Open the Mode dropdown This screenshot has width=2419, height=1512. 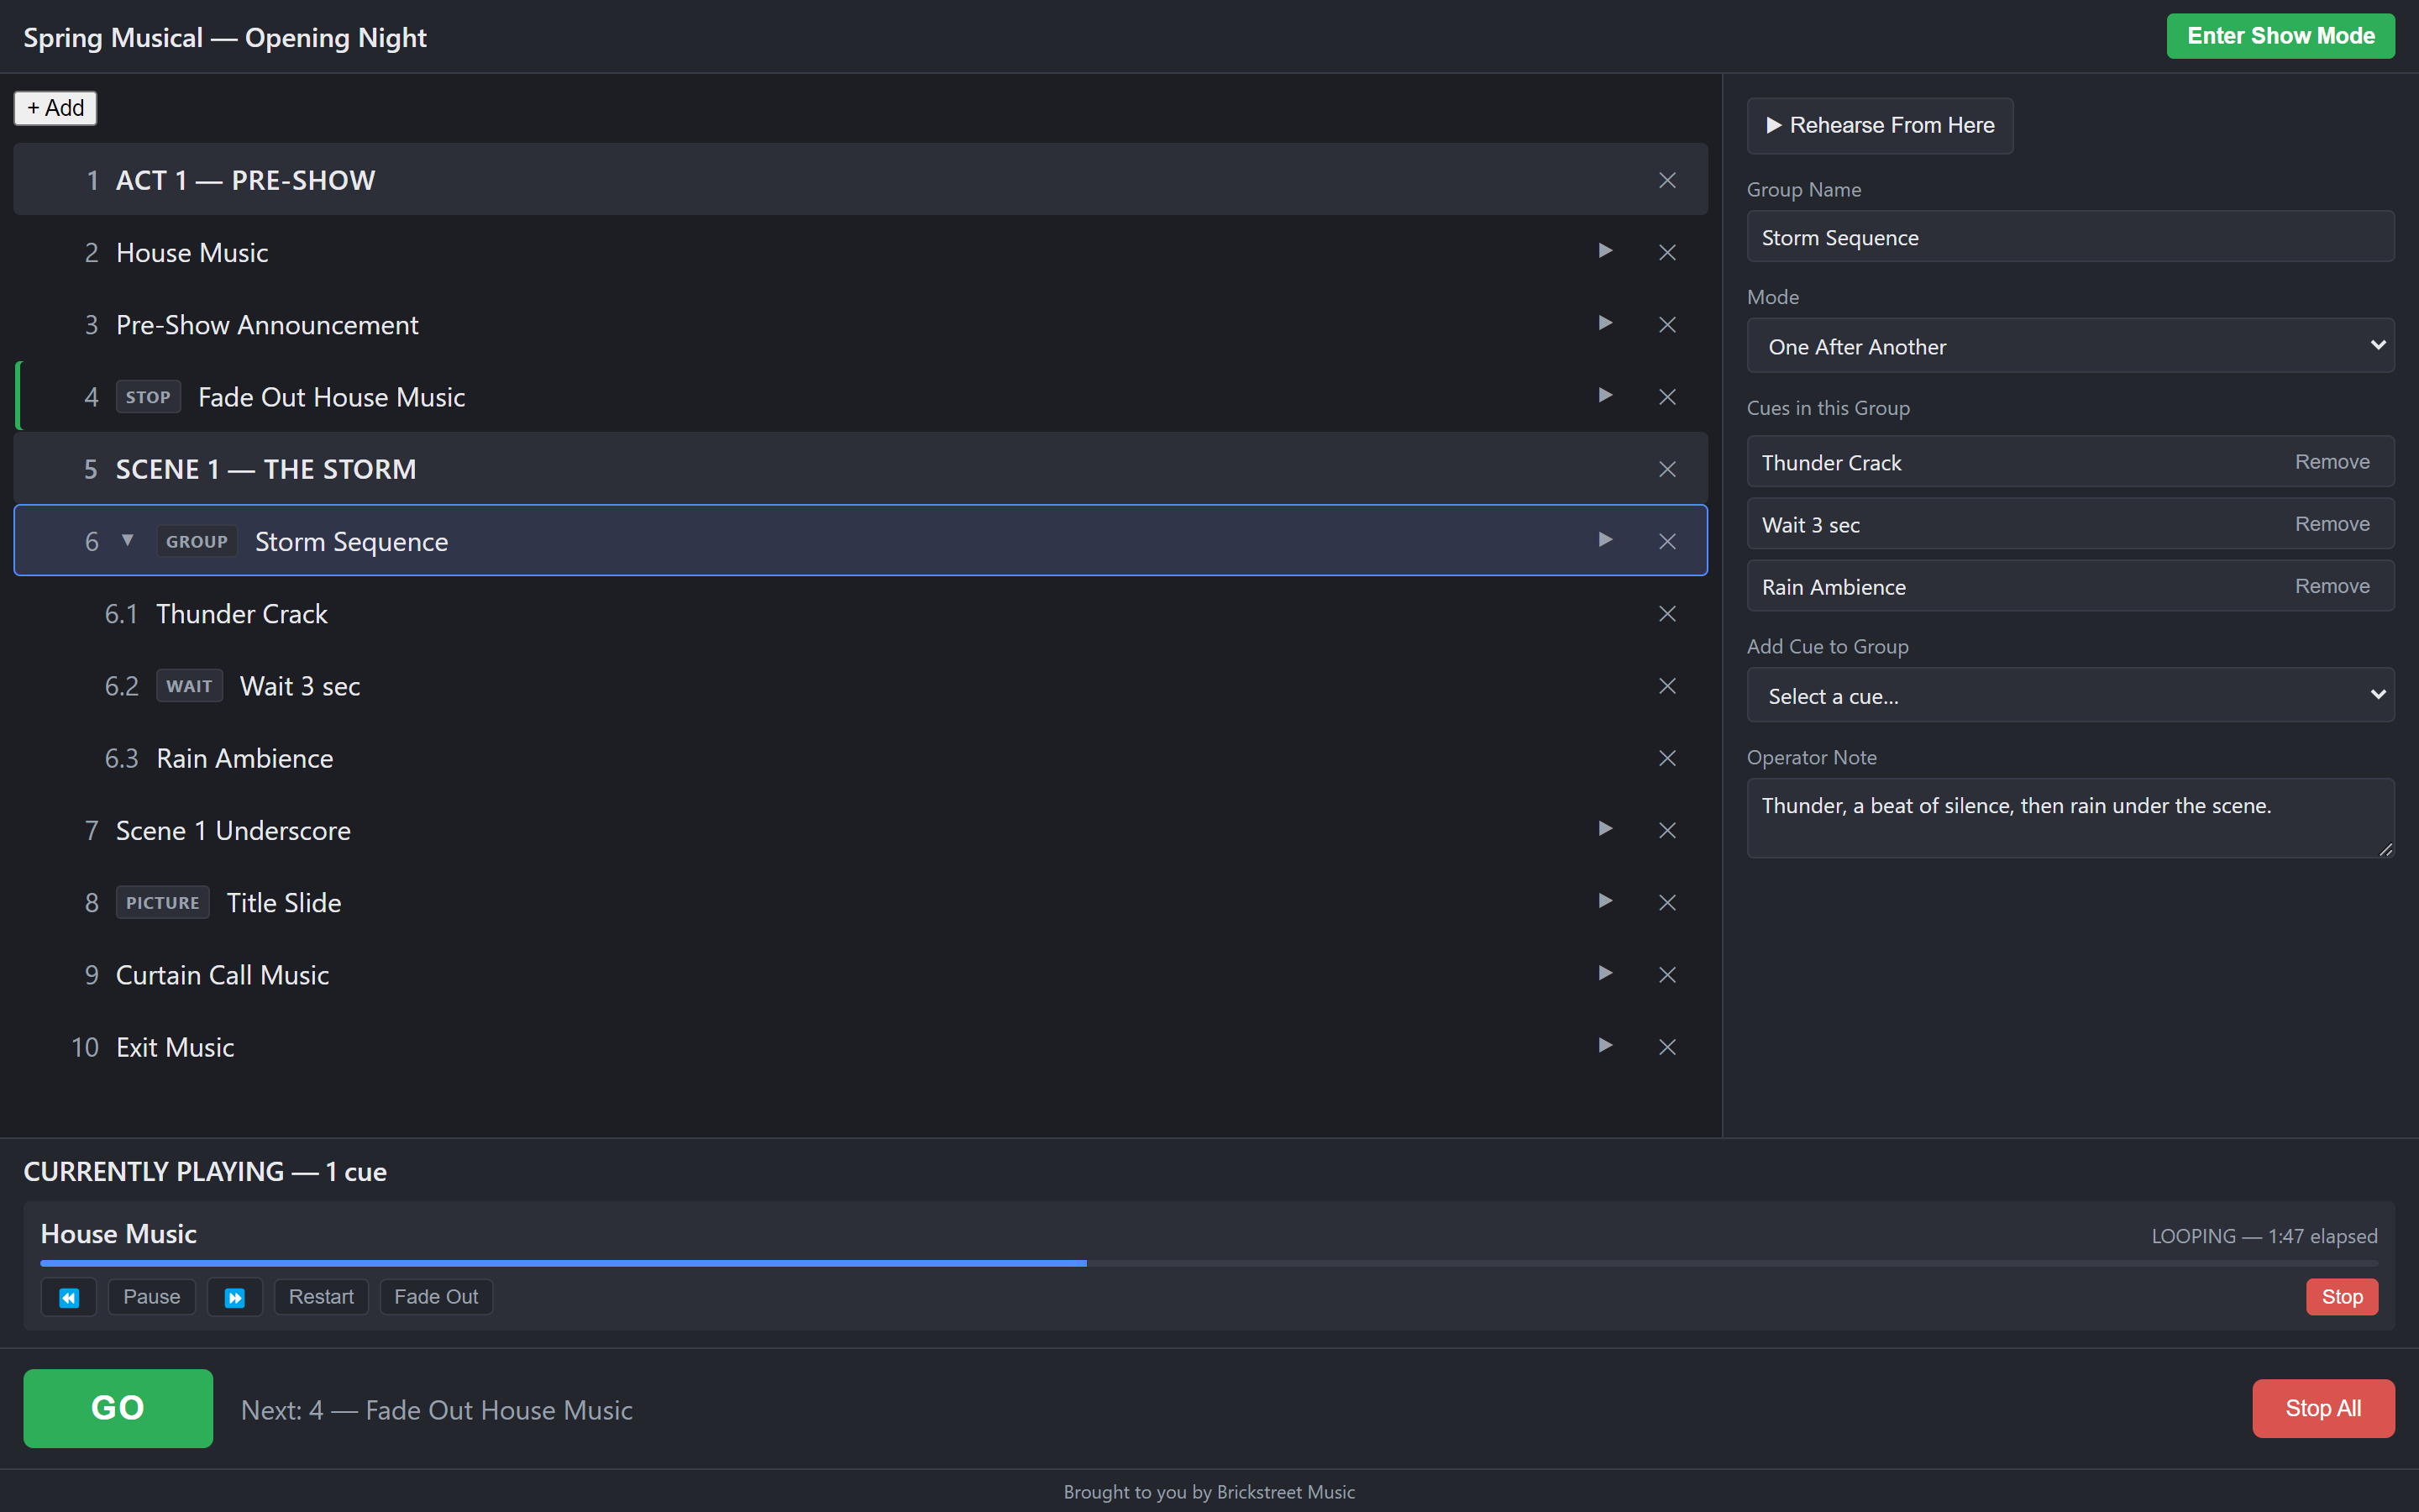click(2069, 346)
